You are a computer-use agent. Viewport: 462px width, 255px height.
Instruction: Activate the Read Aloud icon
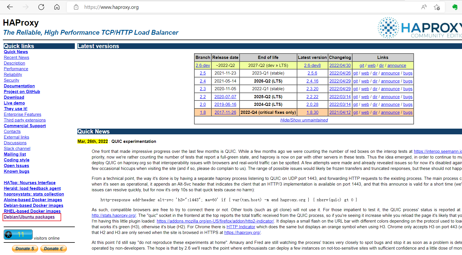coord(424,7)
